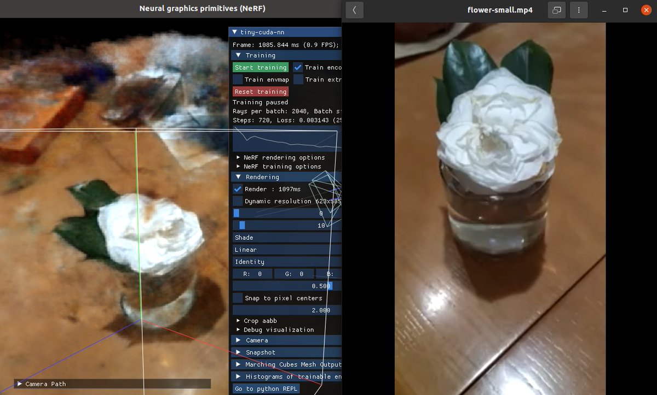Viewport: 657px width, 395px height.
Task: Disable the Render checkbox in Rendering section
Action: point(238,189)
